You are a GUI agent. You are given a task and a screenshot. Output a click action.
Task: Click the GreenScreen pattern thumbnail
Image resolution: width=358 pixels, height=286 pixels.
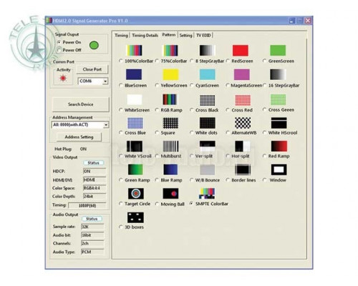278,50
